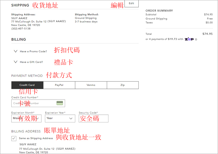
Task: Choose the Venmo payment tab
Action: [x=91, y=85]
